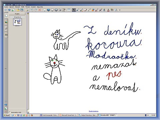Expand the Skupina 1 group header
160x120 pixels.
click(17, 17)
